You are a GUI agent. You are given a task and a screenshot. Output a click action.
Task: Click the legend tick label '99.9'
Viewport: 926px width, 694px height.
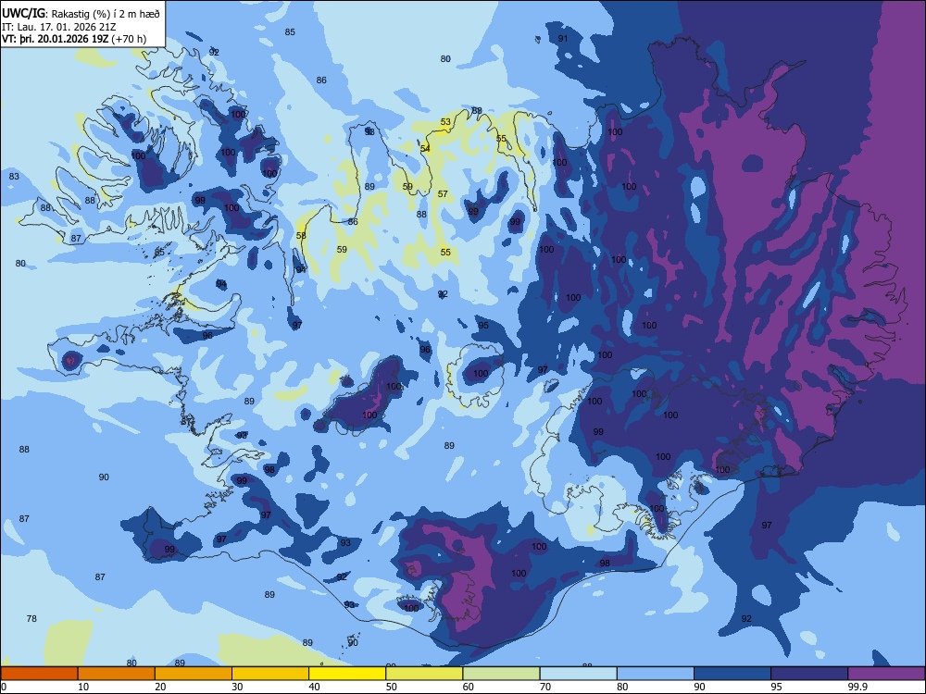[x=857, y=687]
